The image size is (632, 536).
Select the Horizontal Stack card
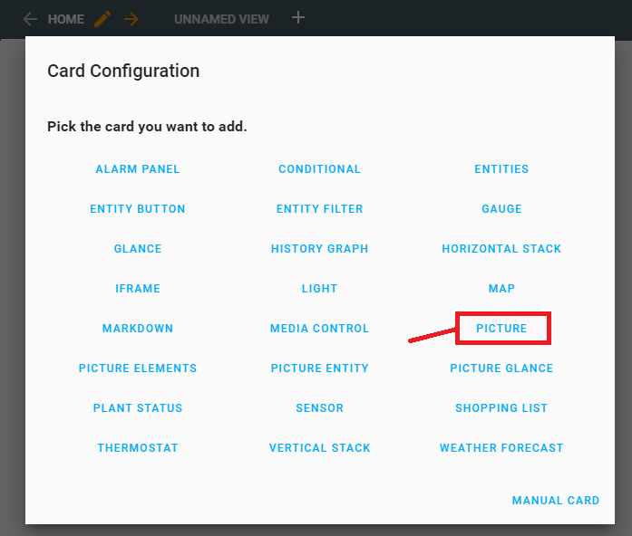[501, 249]
